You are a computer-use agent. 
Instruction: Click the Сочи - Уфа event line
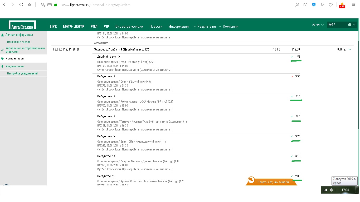(x=124, y=82)
